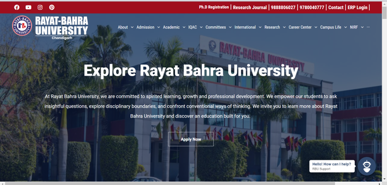The height and width of the screenshot is (185, 387).
Task: Open the Career Center menu item
Action: [300, 27]
